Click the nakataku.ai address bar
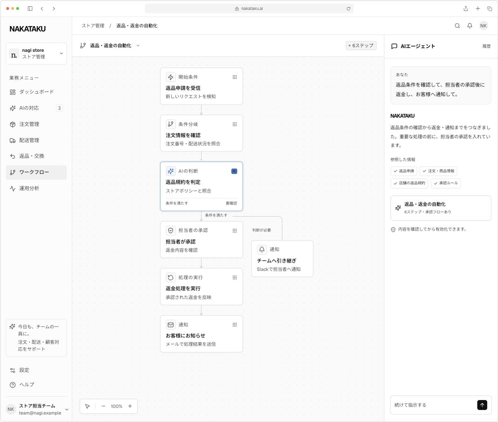Screen dimensions: 498x422 coord(249,8)
